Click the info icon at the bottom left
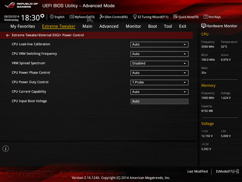242x182 pixels. point(6,149)
